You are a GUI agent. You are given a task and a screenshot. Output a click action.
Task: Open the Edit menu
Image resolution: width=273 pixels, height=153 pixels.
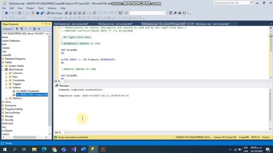(12, 8)
